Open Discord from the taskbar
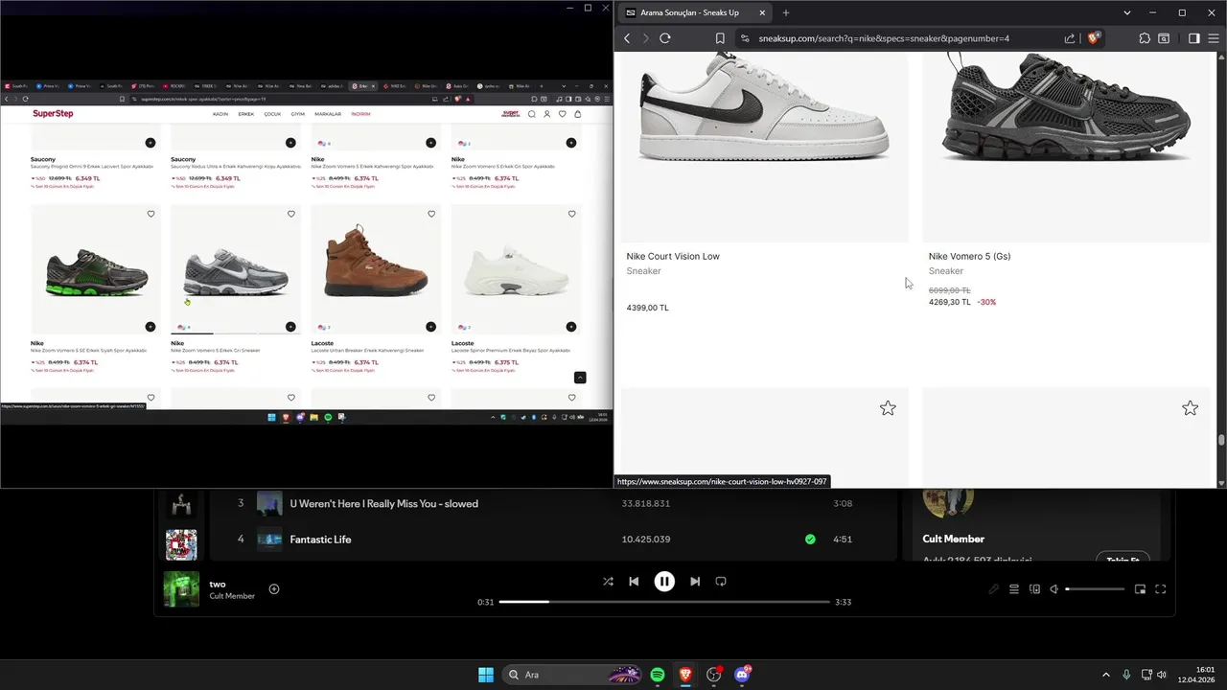1227x690 pixels. [742, 675]
